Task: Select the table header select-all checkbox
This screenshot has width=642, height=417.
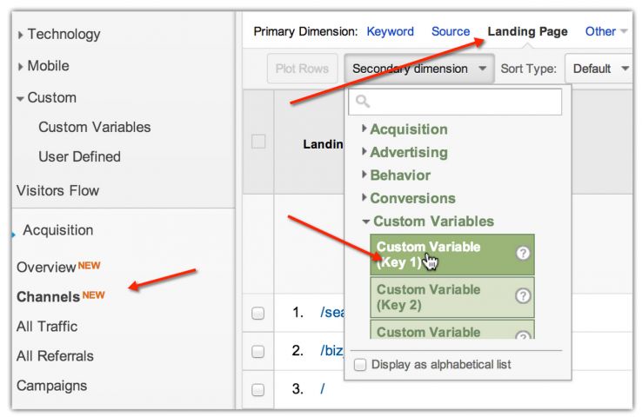Action: coord(258,142)
